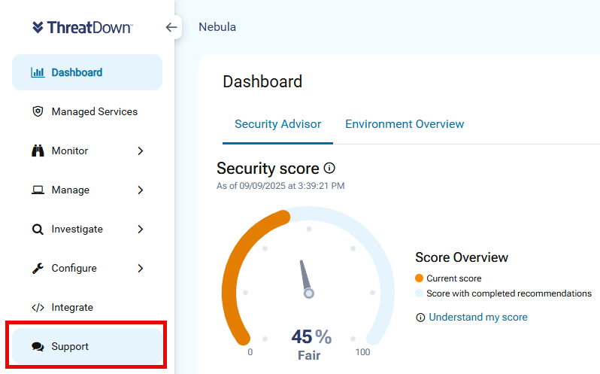Click the orange Current score swatch
Viewport: 600px width, 374px height.
tap(419, 278)
